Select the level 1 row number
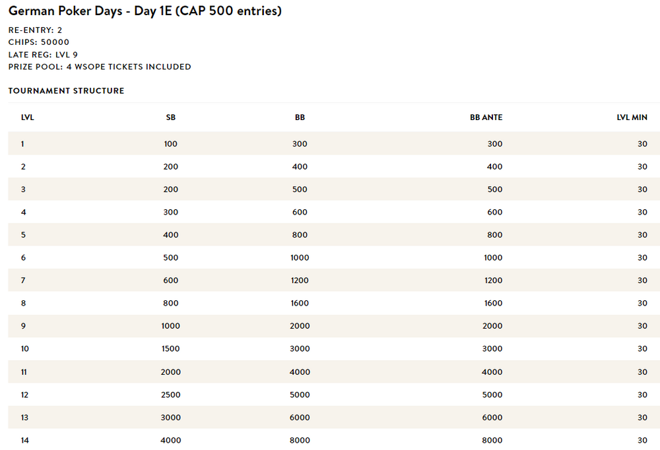The width and height of the screenshot is (660, 450). (x=22, y=144)
